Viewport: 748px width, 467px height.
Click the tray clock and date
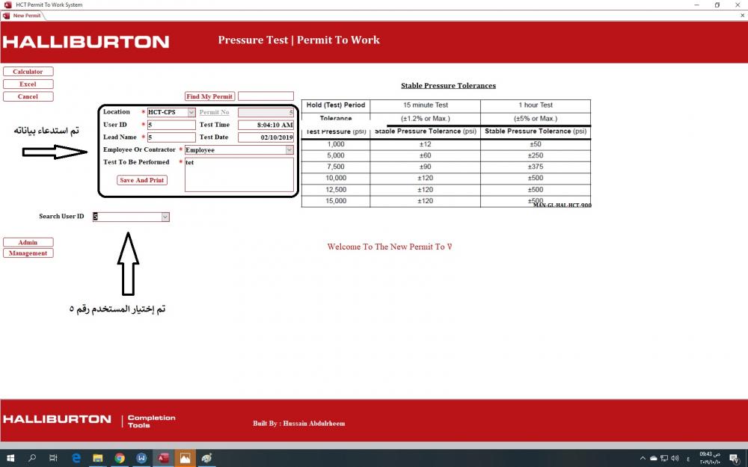click(710, 459)
